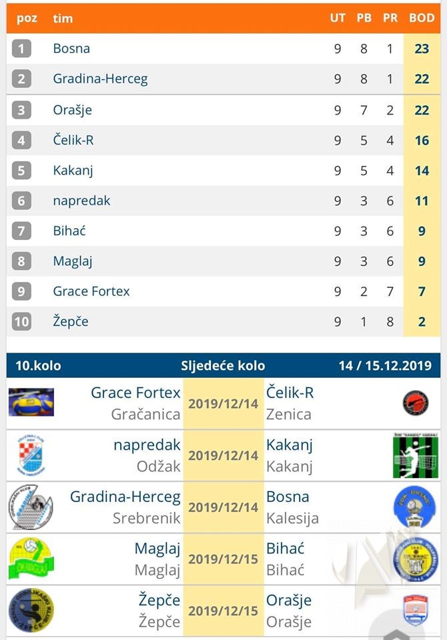447x640 pixels.
Task: Click the Gradina-Herceg club logo
Action: coord(31,507)
